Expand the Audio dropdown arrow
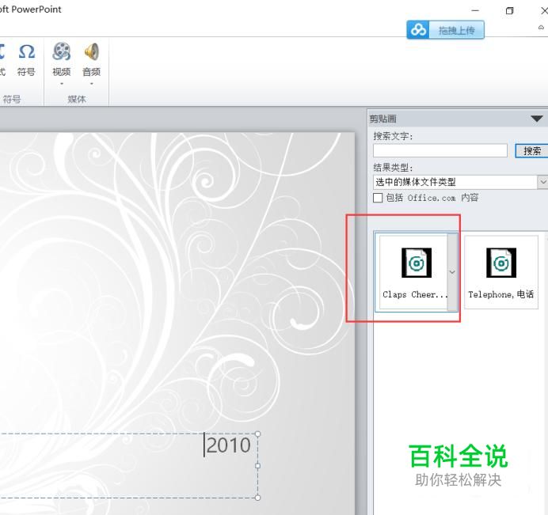548x515 pixels. (92, 84)
